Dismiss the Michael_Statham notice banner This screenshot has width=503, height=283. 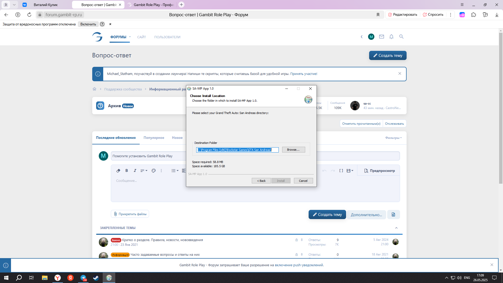[400, 74]
